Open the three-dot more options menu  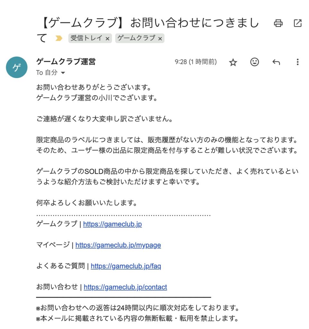(x=297, y=62)
